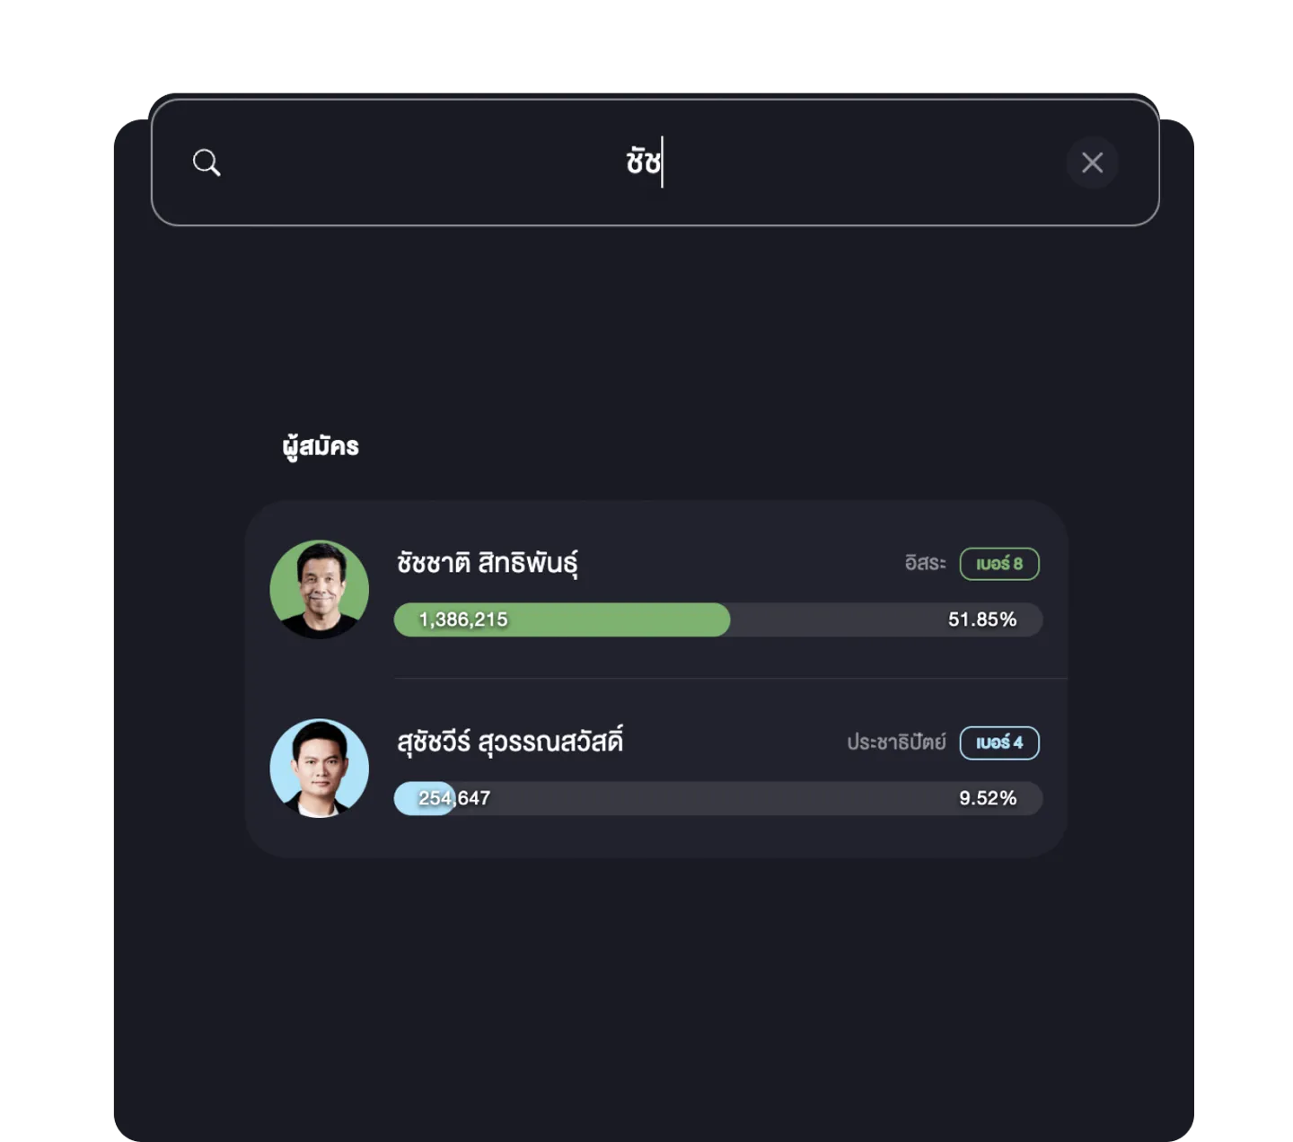Open สุชัชวีร์'s profile photo with blue background
The width and height of the screenshot is (1293, 1142).
point(320,768)
